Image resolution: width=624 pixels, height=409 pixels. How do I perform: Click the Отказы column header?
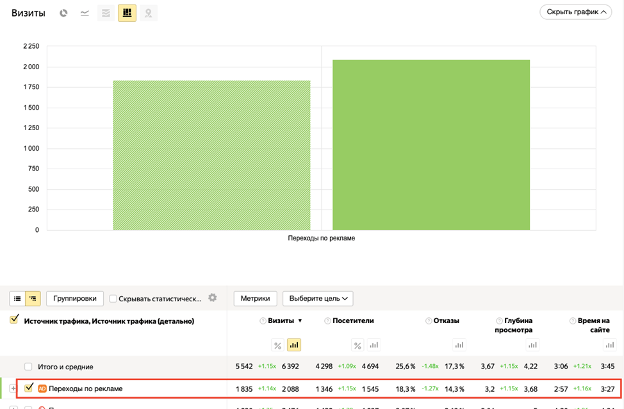tap(446, 321)
